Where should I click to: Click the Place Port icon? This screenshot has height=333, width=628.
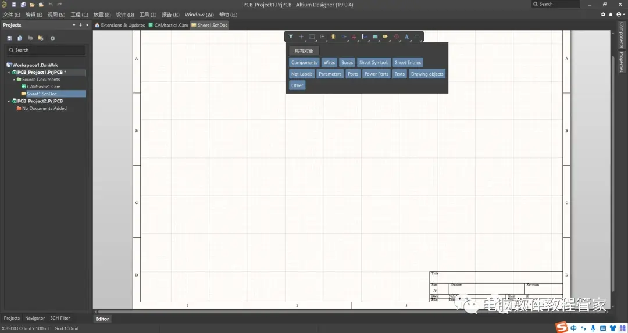[386, 37]
